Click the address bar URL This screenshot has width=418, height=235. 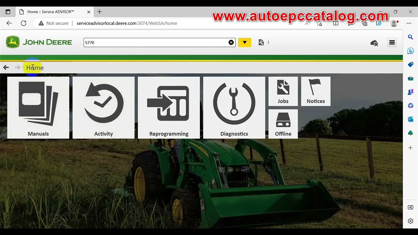127,23
